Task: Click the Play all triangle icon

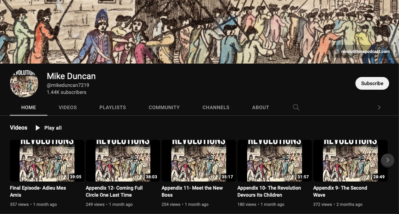Action: [x=38, y=128]
